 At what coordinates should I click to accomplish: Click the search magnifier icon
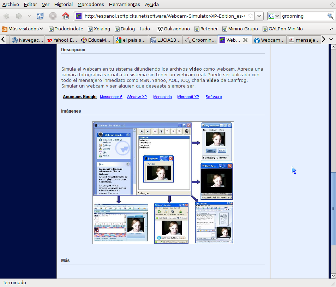tap(330, 16)
